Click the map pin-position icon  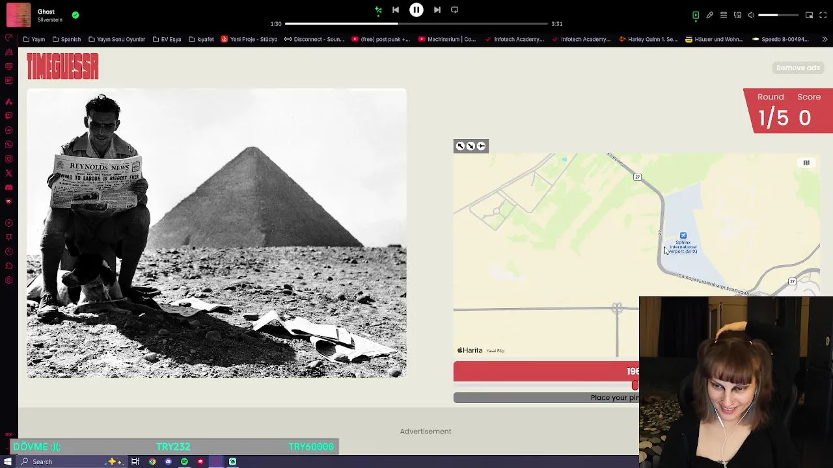click(x=481, y=146)
